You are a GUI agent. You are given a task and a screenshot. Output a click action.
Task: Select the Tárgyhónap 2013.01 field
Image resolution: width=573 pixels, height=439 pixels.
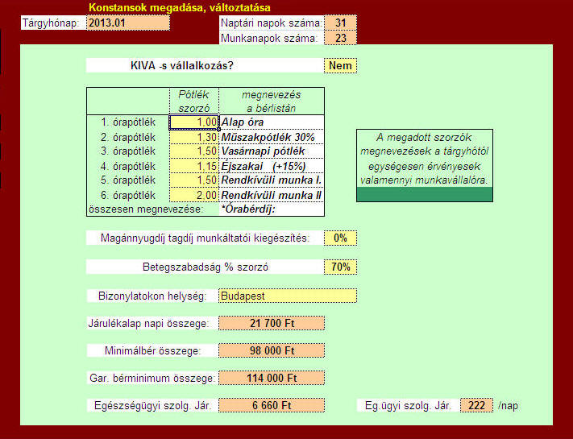pos(128,23)
